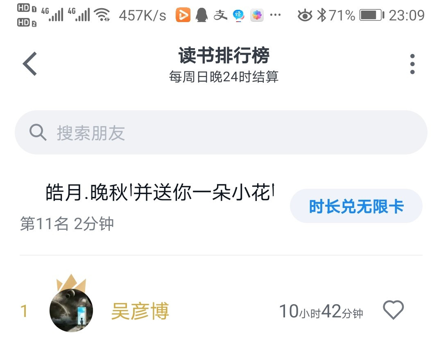
Task: Tap my nickname 皓月.晚秋
Action: pos(86,193)
